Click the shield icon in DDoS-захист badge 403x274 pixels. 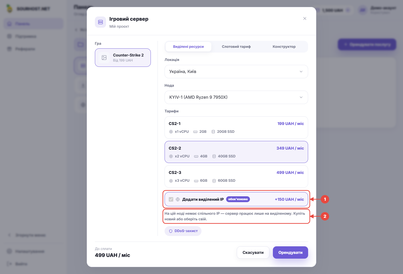point(171,231)
